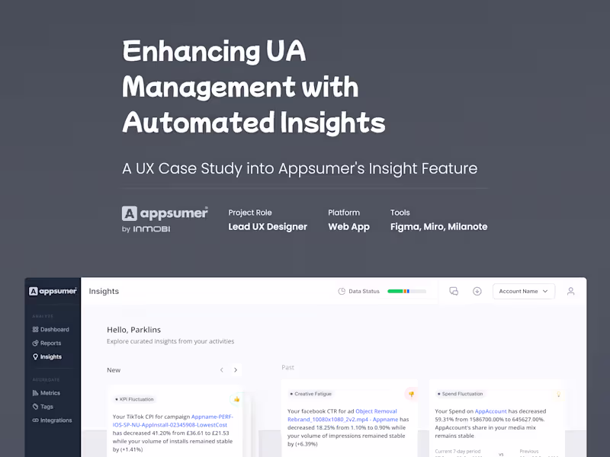Screen dimensions: 610x457
Task: Open the Tags section
Action: click(x=43, y=406)
